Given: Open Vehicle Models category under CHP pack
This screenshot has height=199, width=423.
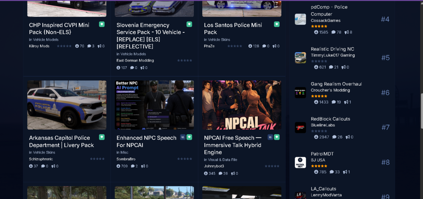Looking at the screenshot, I should [x=46, y=40].
